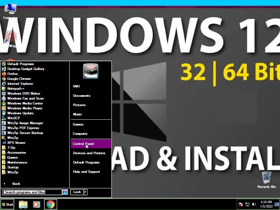The width and height of the screenshot is (280, 210).
Task: Open VM1 user folder
Action: (x=77, y=86)
